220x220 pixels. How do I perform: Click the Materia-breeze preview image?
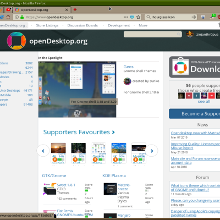tap(110, 189)
